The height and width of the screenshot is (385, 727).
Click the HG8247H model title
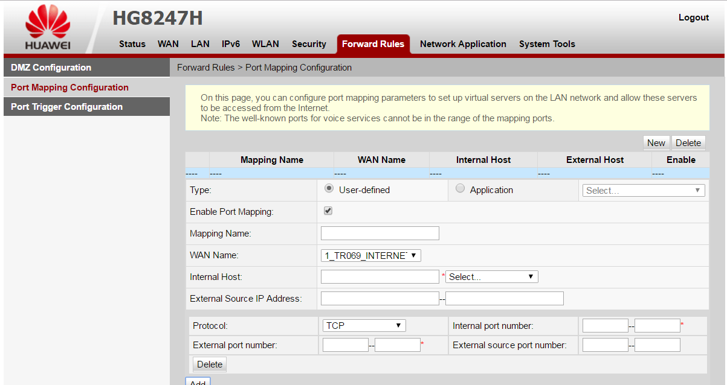coord(158,18)
